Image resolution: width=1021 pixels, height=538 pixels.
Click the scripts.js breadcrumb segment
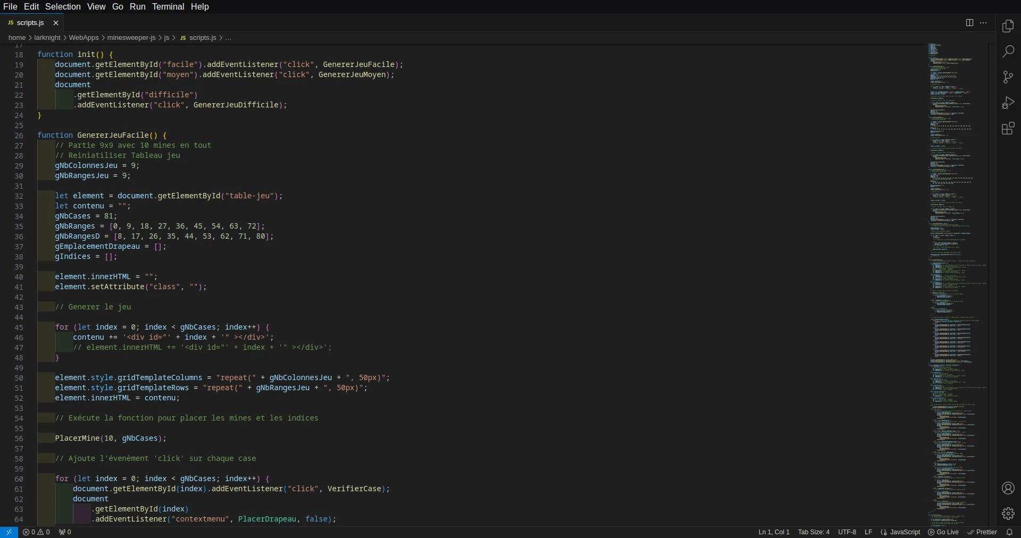click(198, 38)
